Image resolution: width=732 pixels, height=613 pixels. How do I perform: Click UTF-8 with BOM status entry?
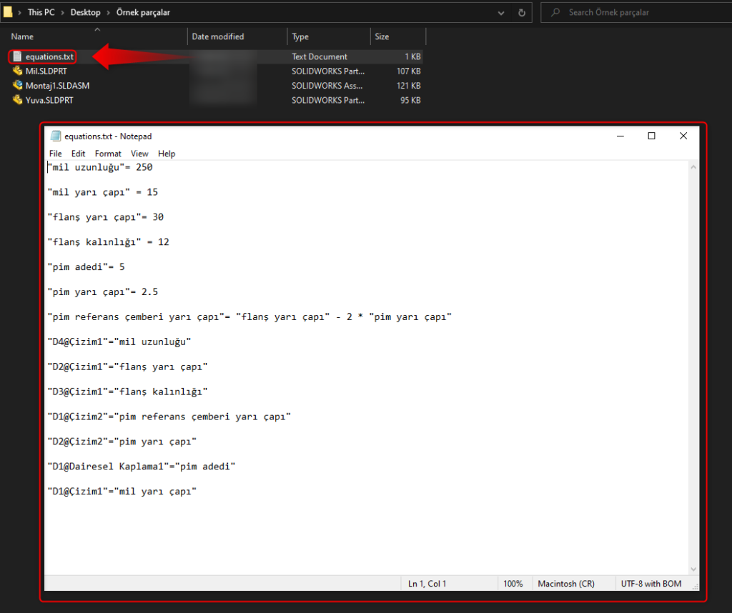(651, 584)
